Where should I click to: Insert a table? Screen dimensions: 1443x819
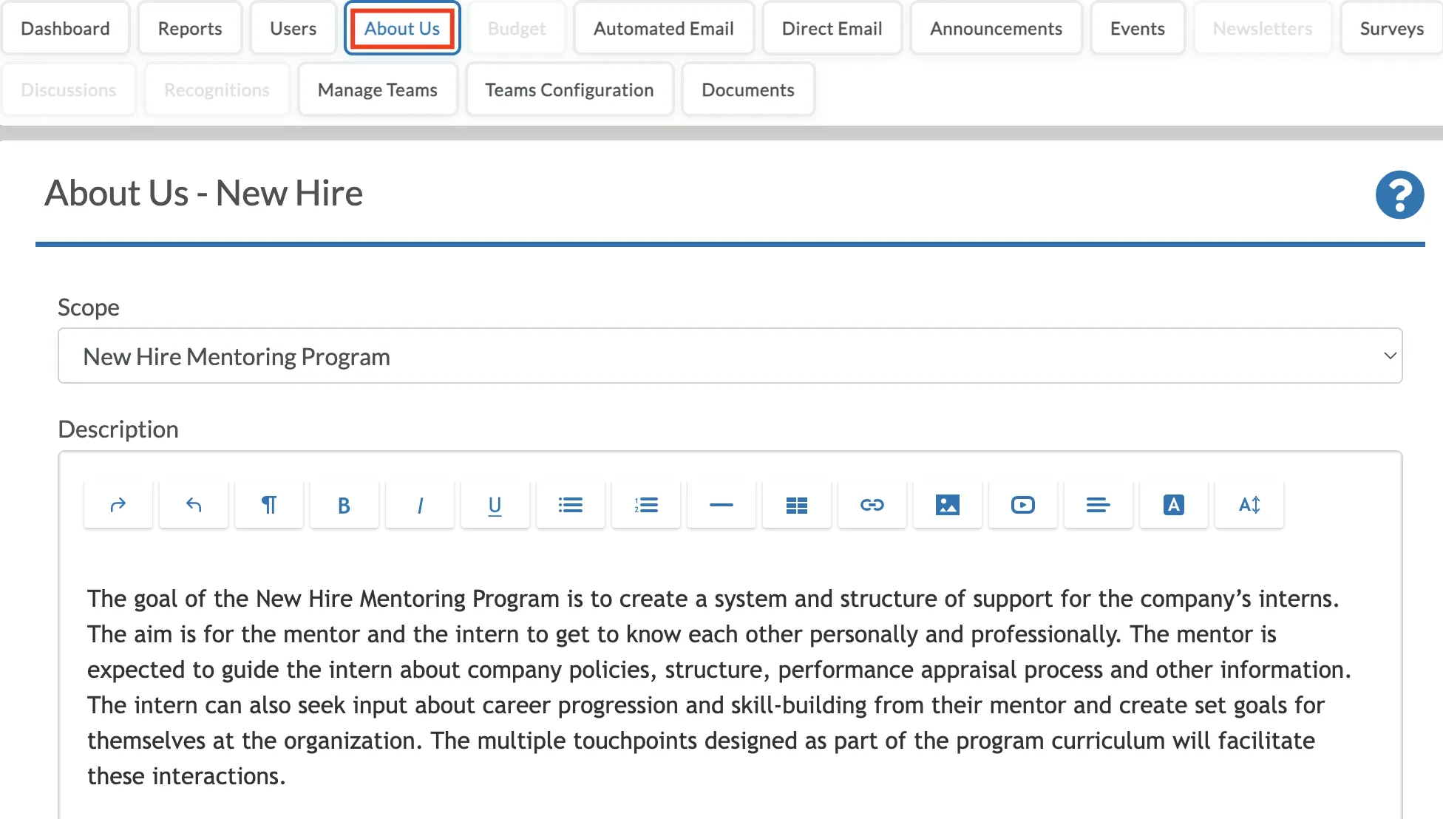[x=797, y=505]
